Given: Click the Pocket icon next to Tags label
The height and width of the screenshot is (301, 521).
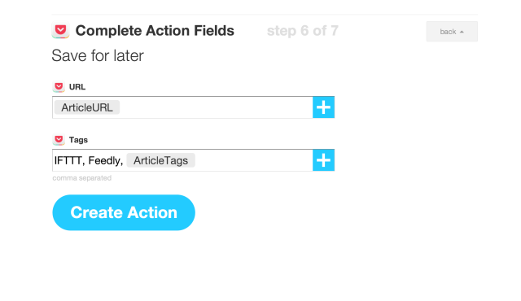Looking at the screenshot, I should point(59,140).
